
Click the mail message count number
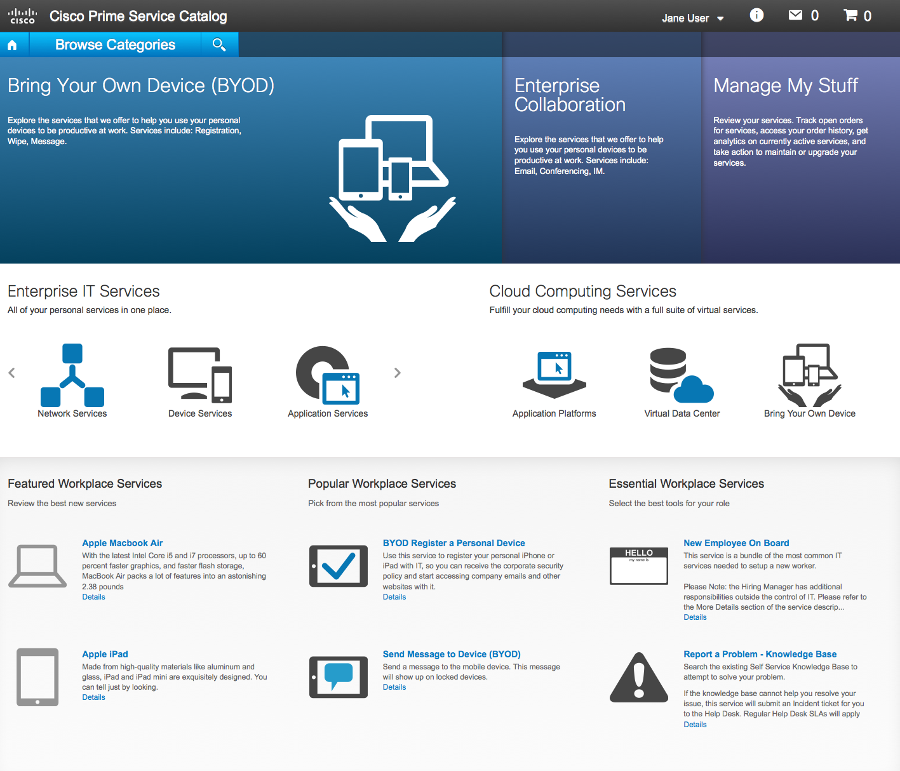pyautogui.click(x=815, y=16)
